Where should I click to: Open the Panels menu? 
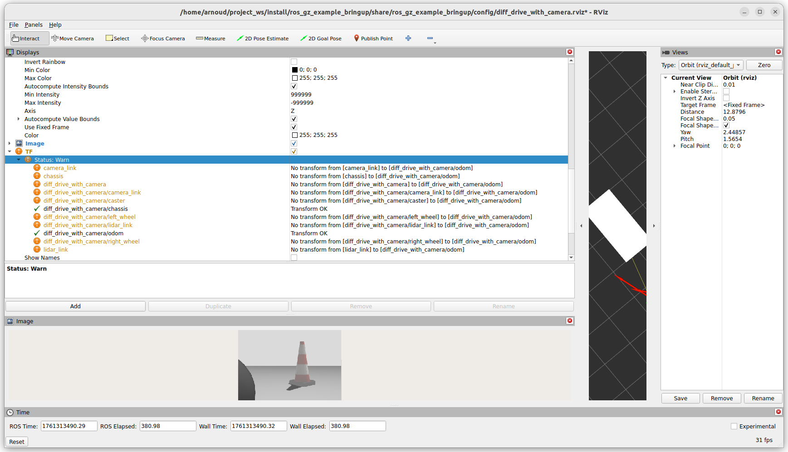click(x=34, y=25)
